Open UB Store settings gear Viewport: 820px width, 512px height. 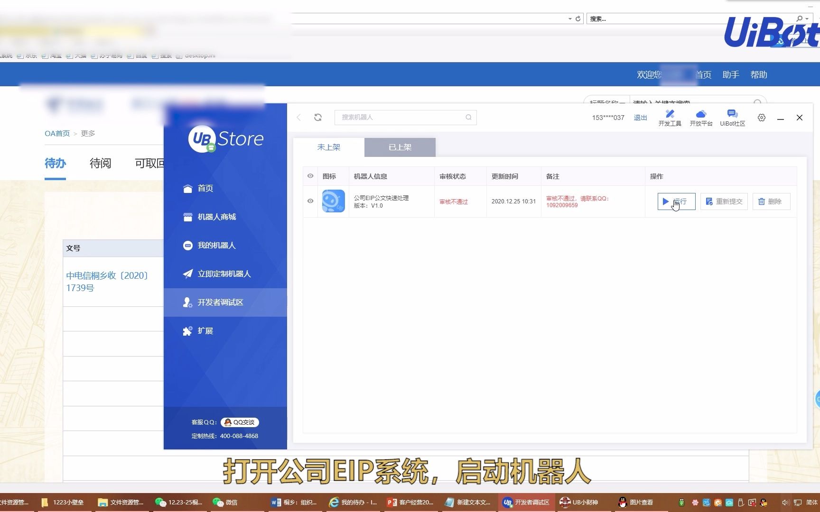(x=761, y=118)
